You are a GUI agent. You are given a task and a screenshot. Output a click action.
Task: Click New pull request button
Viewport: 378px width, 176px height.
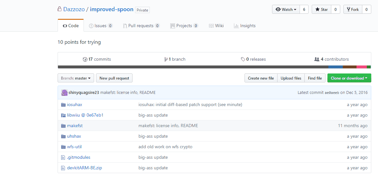click(x=114, y=78)
